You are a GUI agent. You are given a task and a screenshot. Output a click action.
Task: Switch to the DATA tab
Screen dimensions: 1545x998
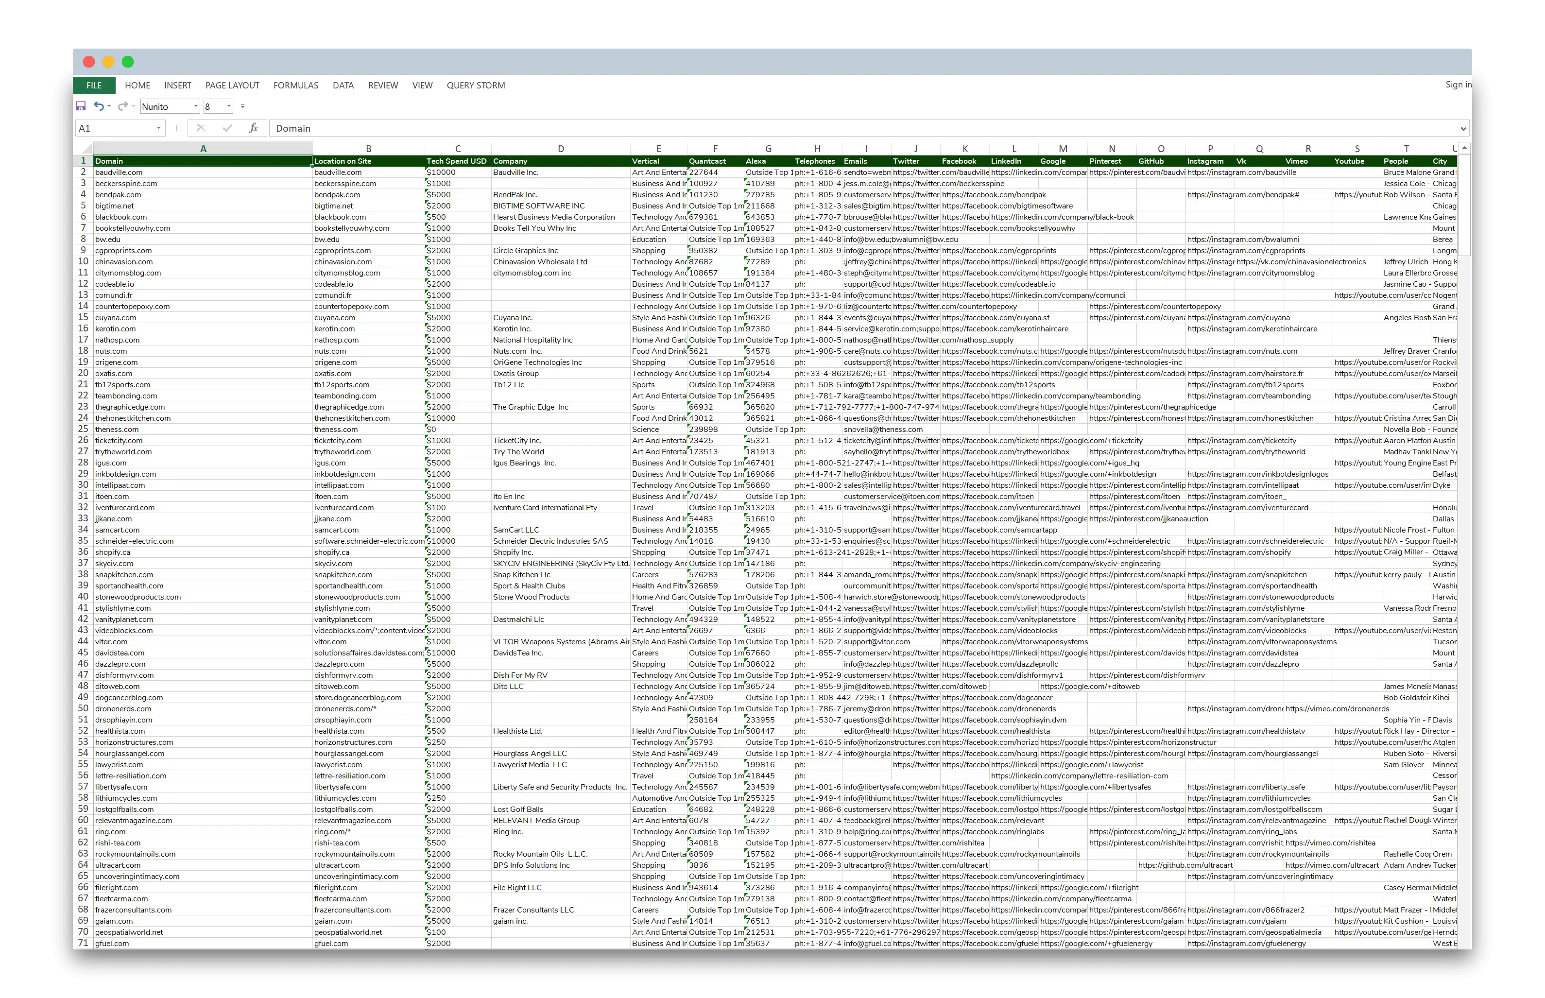343,85
